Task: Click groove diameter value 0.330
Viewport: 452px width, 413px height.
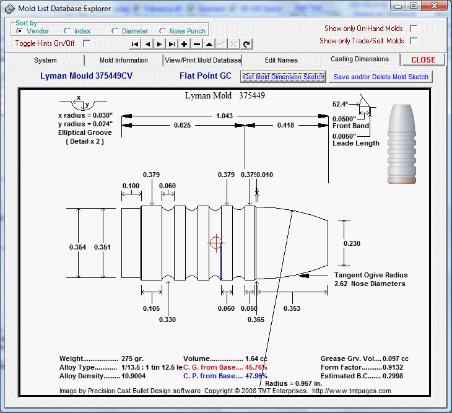Action: pyautogui.click(x=167, y=320)
